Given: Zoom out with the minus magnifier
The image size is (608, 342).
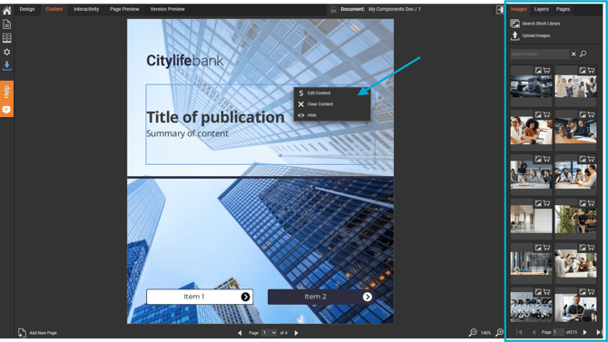Looking at the screenshot, I should [x=472, y=332].
